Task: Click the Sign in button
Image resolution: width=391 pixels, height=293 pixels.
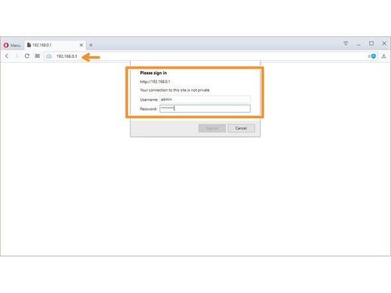Action: coord(212,128)
